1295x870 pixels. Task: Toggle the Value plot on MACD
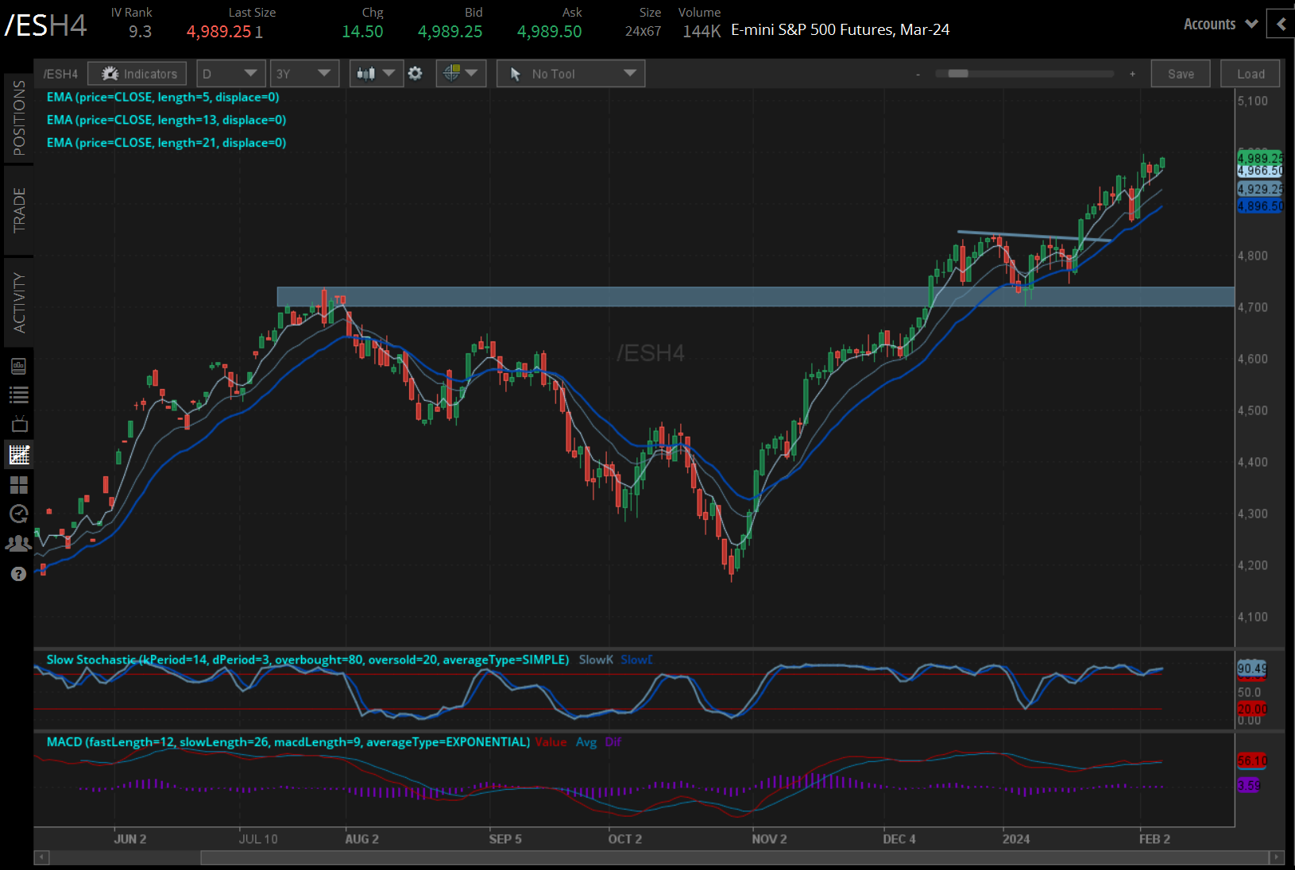551,742
